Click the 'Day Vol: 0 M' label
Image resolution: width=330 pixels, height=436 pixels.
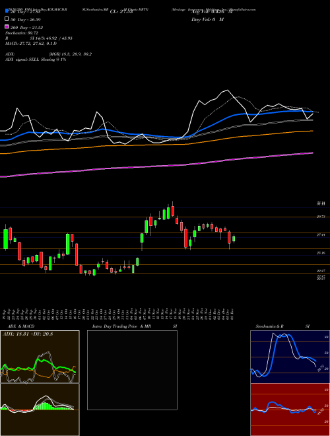pos(207,20)
